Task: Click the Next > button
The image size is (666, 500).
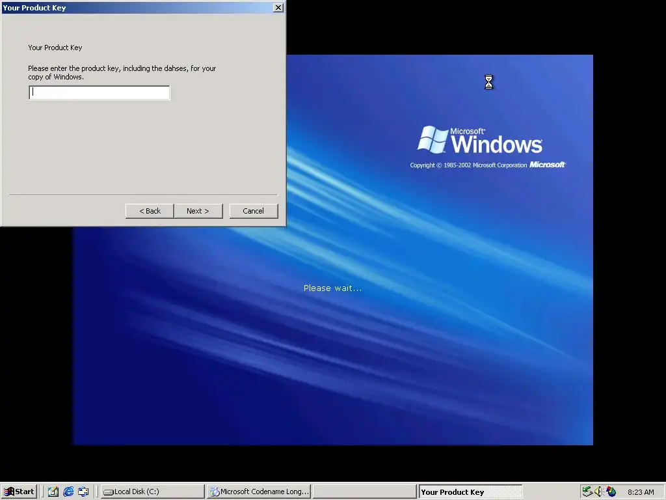Action: 198,211
